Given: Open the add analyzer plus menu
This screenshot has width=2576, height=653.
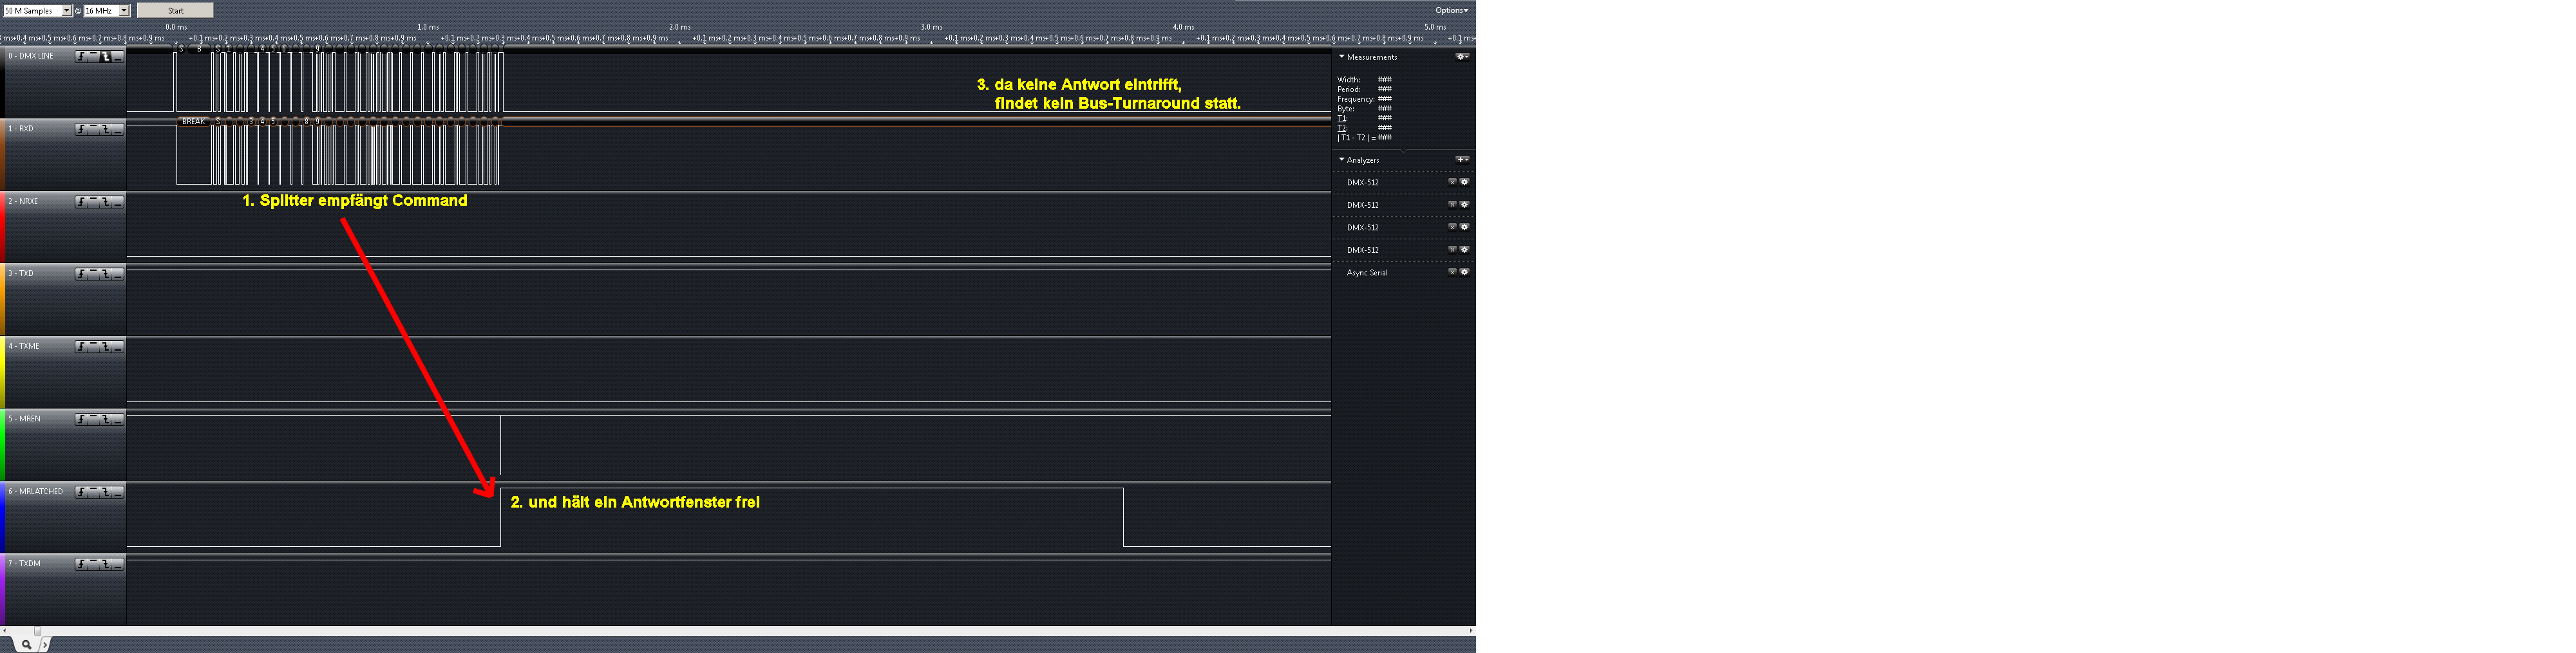Looking at the screenshot, I should click(1462, 160).
